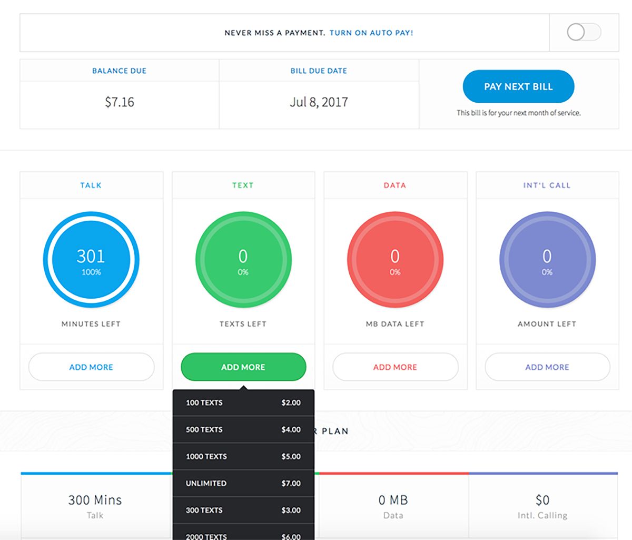Click the green Texts left circle gauge
632x540 pixels.
(243, 260)
